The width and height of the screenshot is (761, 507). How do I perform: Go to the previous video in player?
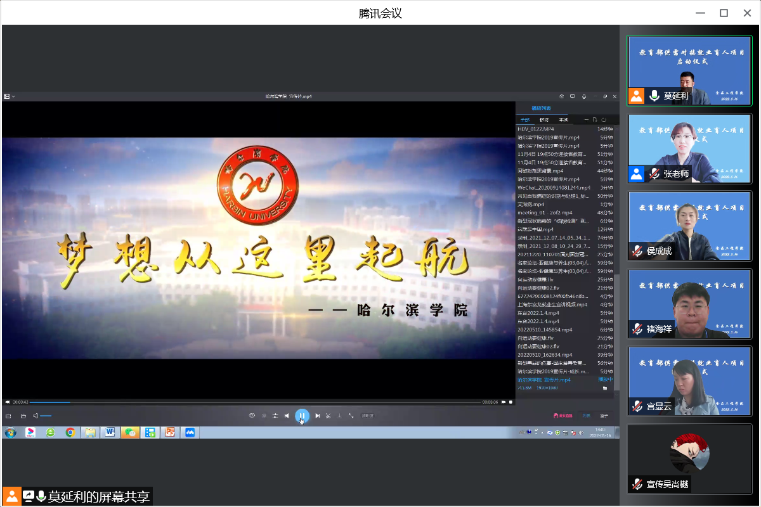287,416
